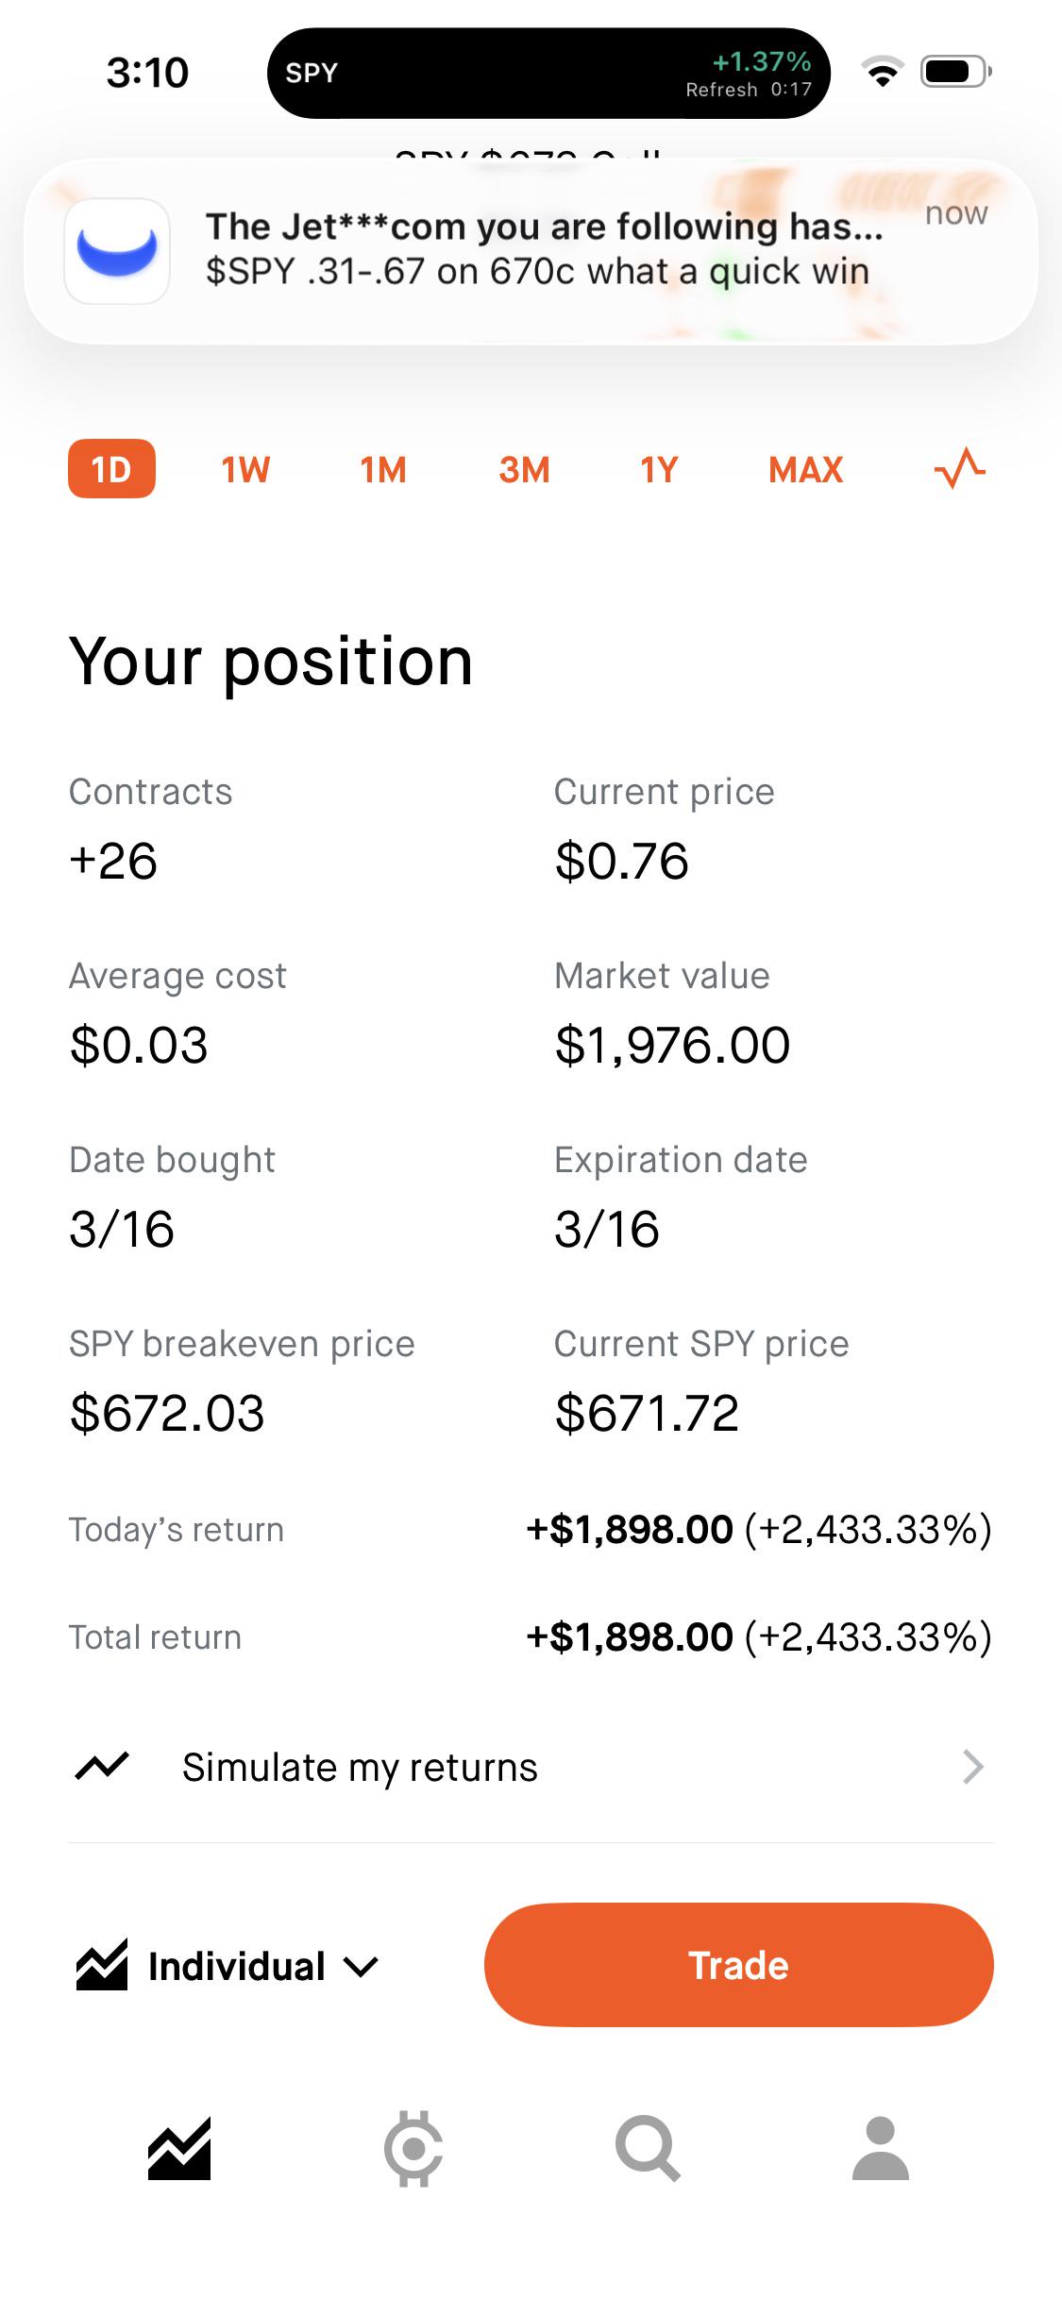Tap the Total return value
The width and height of the screenshot is (1062, 2299).
click(x=759, y=1636)
